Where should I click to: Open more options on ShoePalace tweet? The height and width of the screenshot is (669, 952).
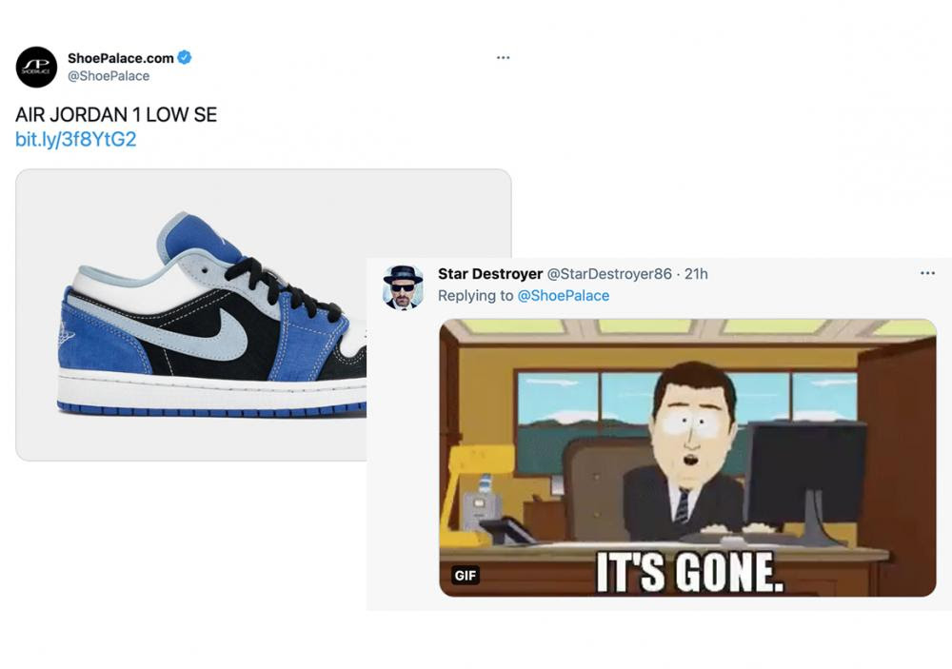click(x=503, y=58)
